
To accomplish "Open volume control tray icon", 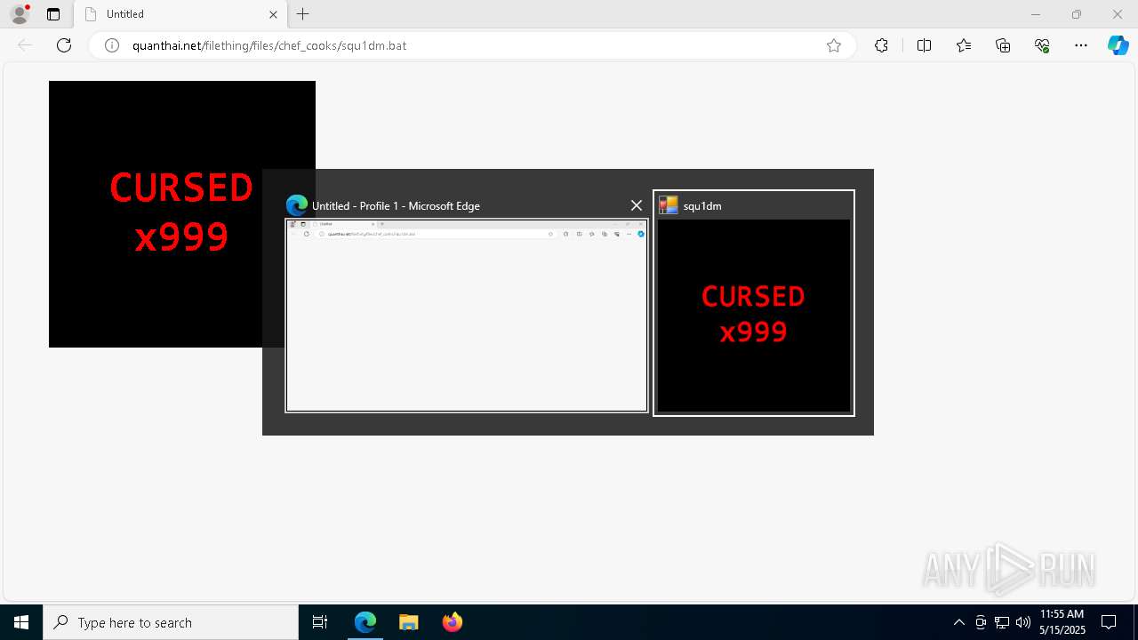I will (x=1023, y=622).
